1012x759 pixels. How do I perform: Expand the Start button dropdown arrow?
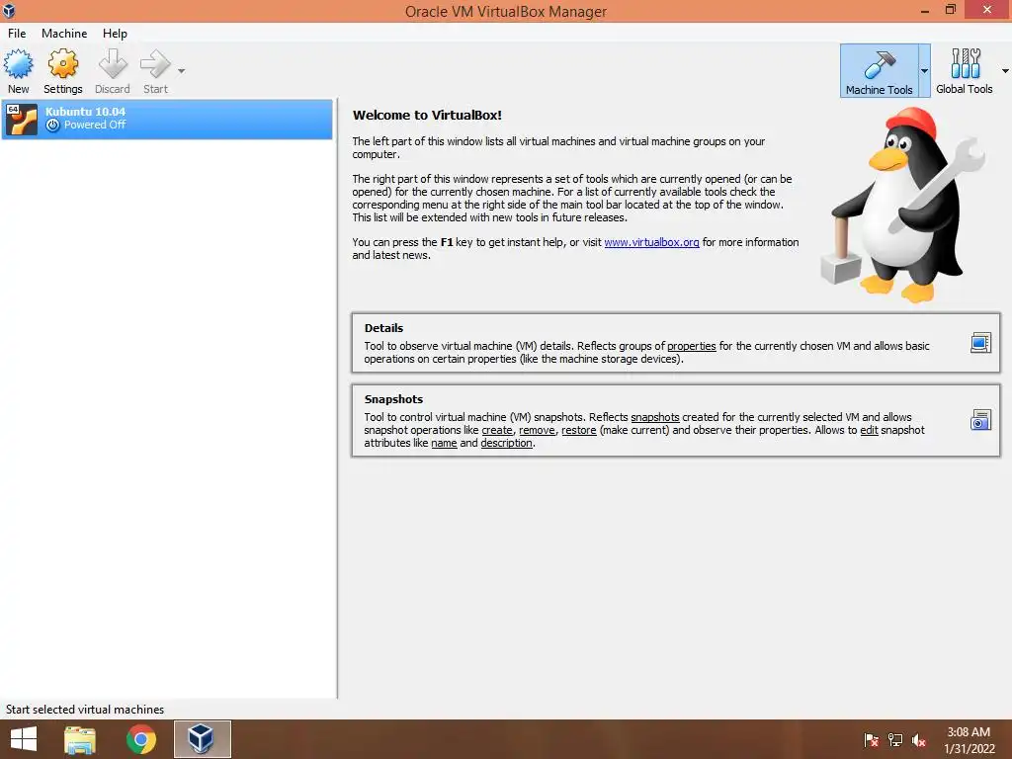182,71
